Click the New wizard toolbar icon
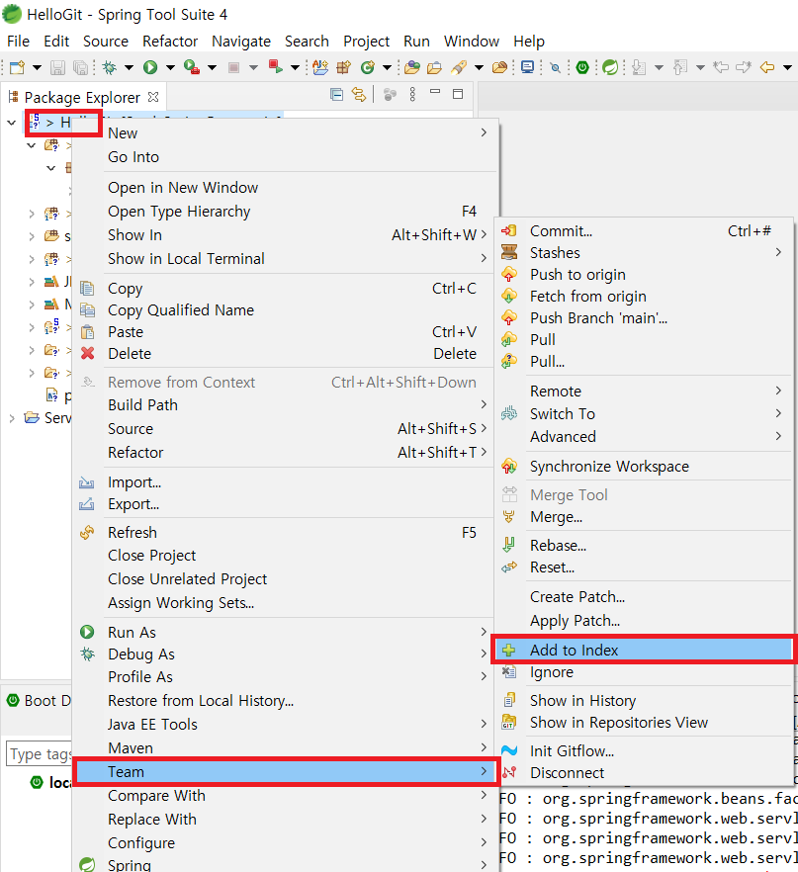 click(x=17, y=67)
